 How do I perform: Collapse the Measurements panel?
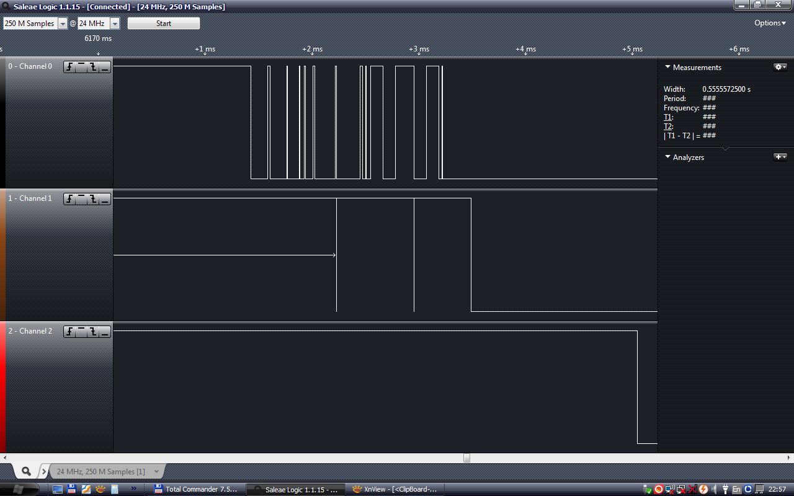point(667,67)
